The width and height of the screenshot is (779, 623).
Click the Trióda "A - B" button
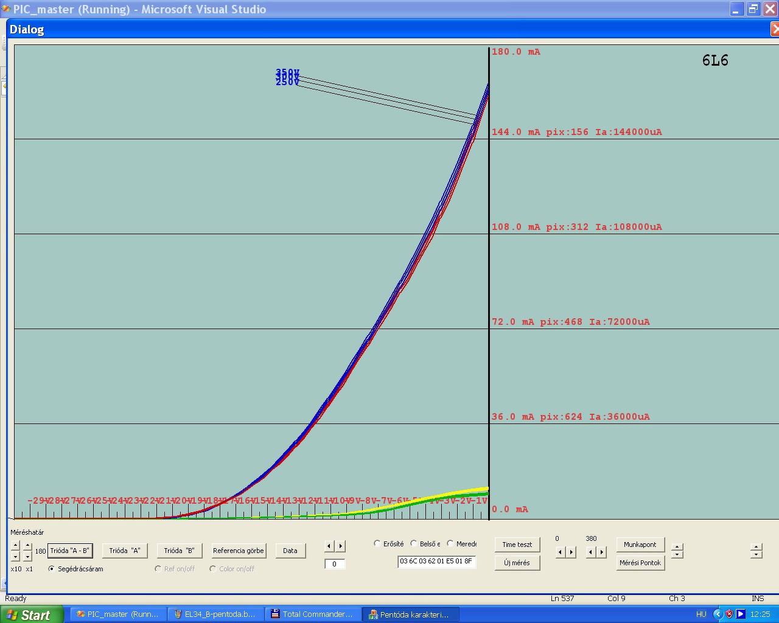pos(70,551)
